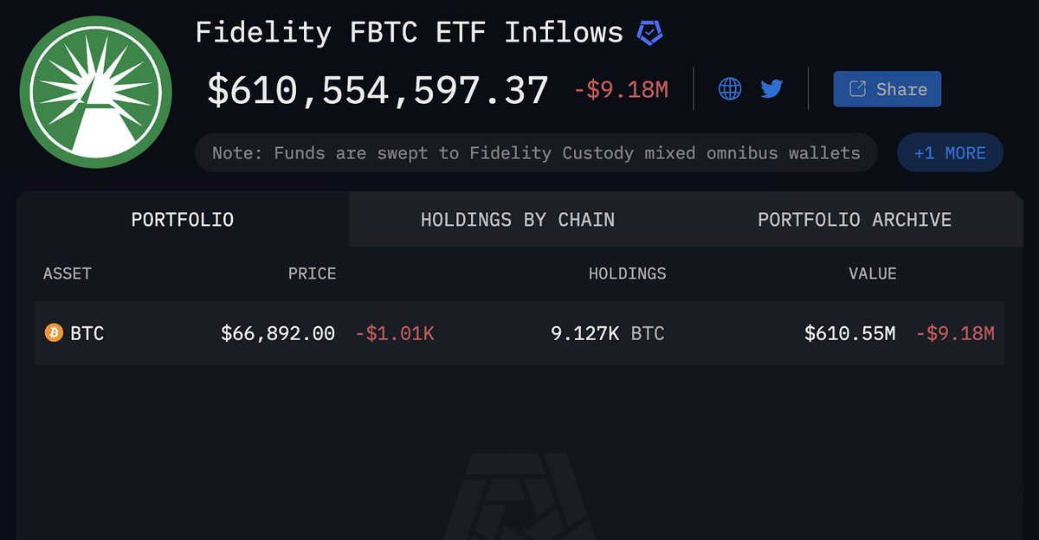
Task: Open the PORTFOLIO ARCHIVE tab
Action: pyautogui.click(x=855, y=220)
